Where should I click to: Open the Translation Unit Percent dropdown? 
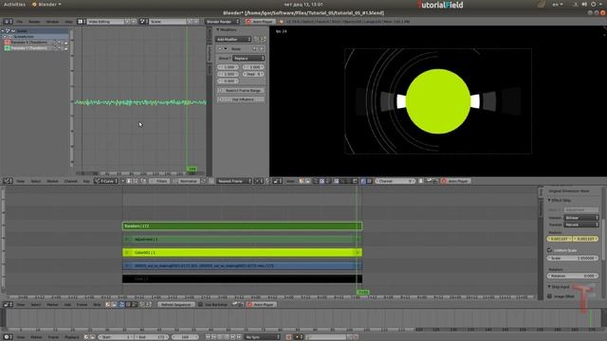[x=581, y=224]
